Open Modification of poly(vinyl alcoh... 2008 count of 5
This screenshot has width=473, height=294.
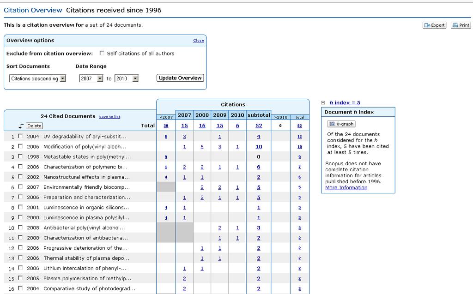click(x=202, y=147)
